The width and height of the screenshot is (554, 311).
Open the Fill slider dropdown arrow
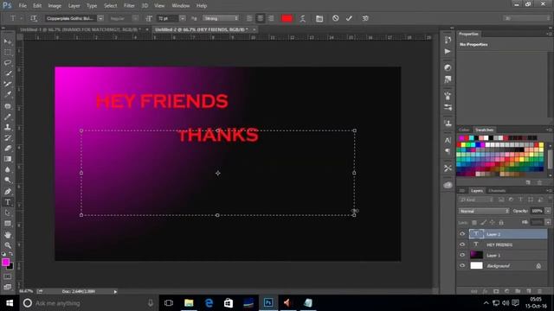[x=548, y=222]
